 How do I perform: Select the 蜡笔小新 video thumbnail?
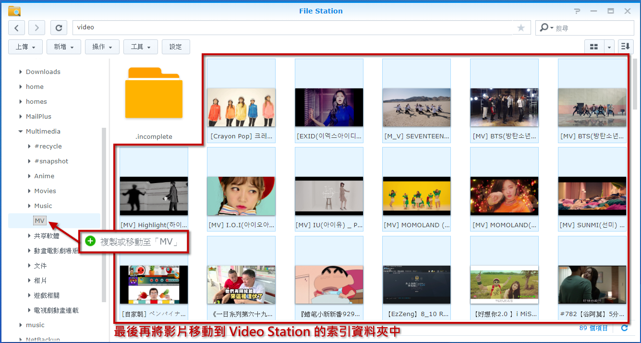point(329,284)
